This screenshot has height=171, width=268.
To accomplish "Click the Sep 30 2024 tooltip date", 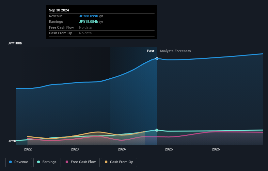I will pos(59,10).
